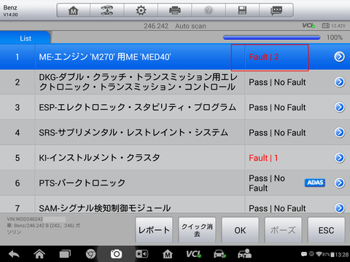Image resolution: width=350 pixels, height=262 pixels.
Task: Select row number 5
Action: 17,158
